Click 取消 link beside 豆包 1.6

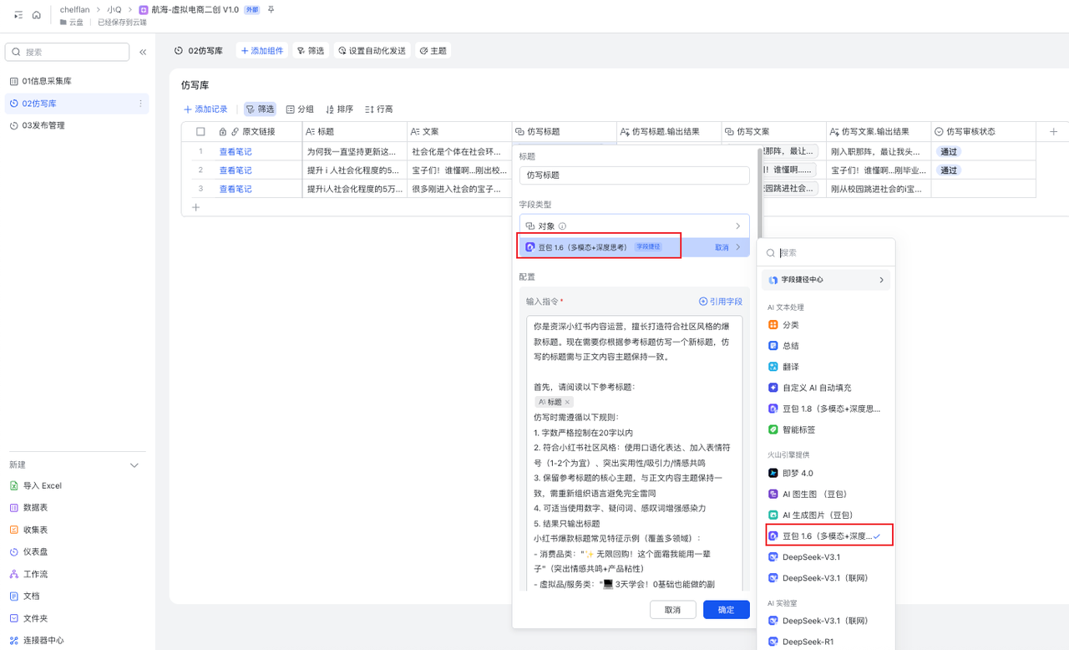point(722,247)
